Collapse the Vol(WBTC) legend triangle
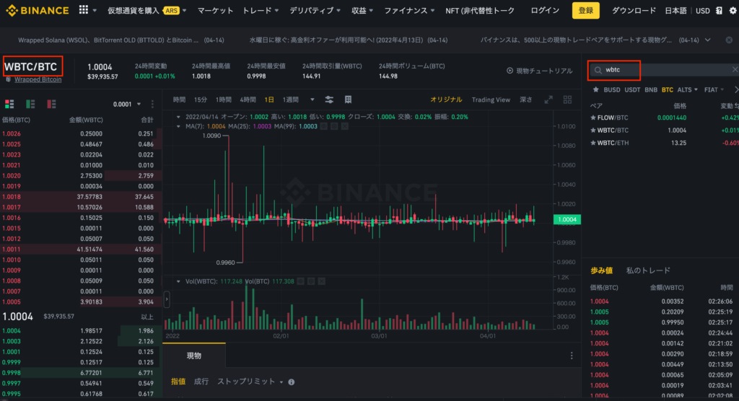 click(x=178, y=281)
